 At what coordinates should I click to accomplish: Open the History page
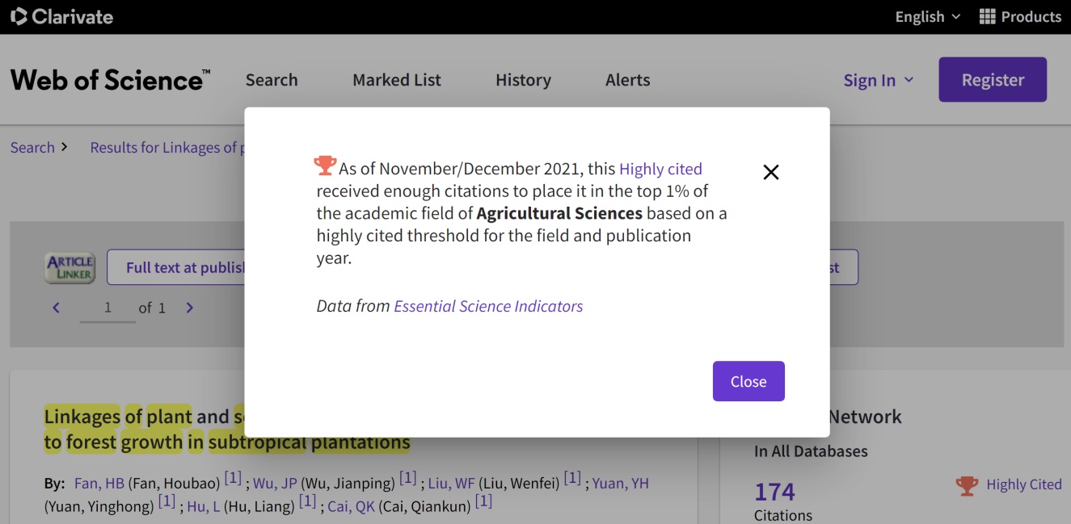point(523,80)
